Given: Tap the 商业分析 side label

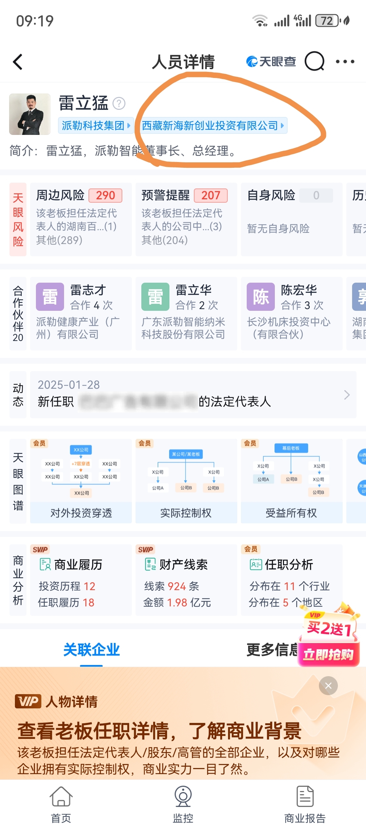Looking at the screenshot, I should [18, 580].
